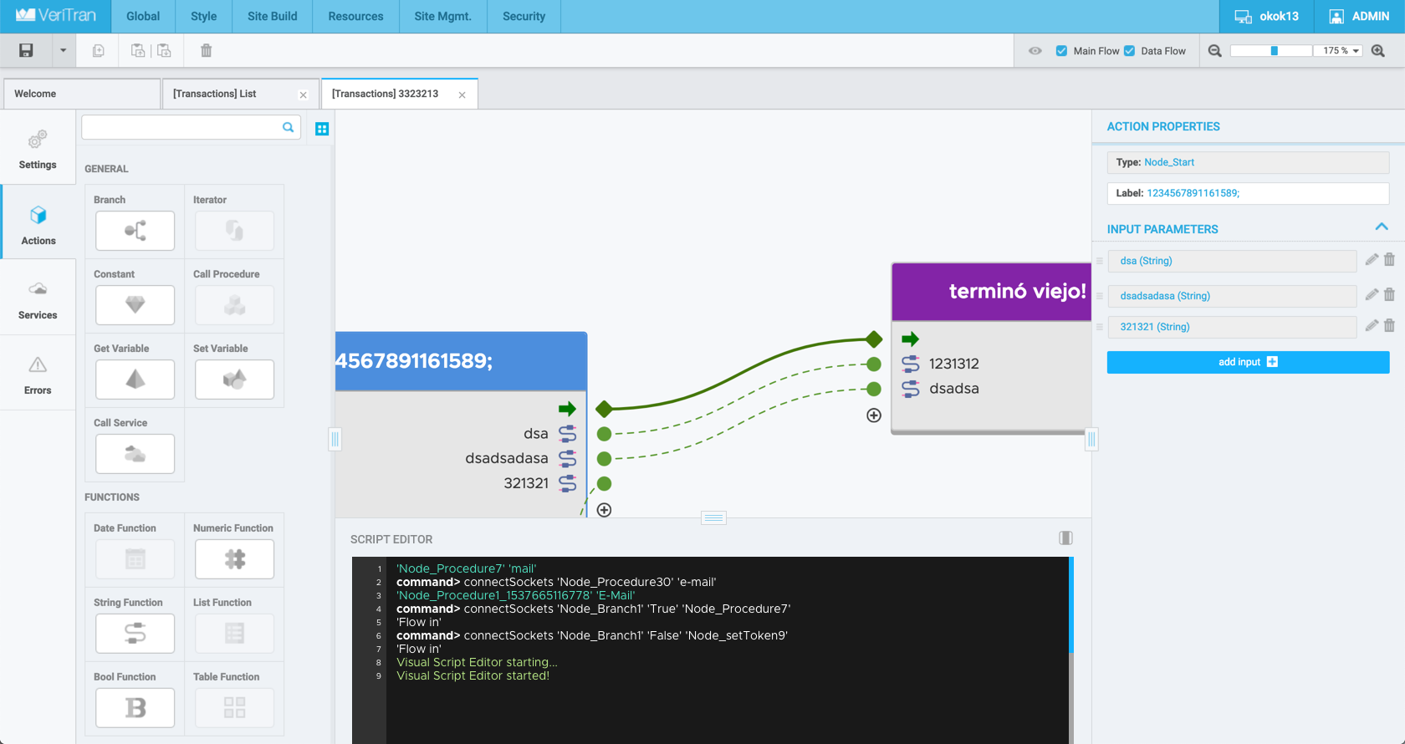Close the [Transactions] 3323213 tab
Screen dimensions: 1405x744
coord(462,95)
